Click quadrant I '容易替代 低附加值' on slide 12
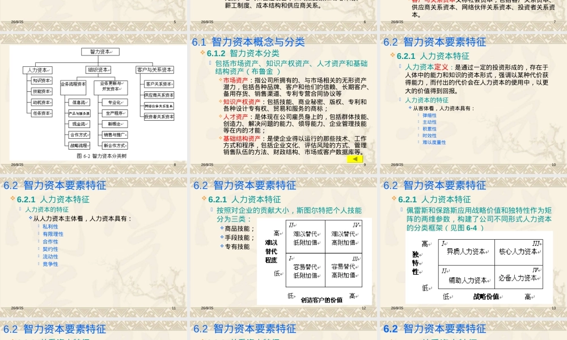Screen dimensions: 567x340 (306, 270)
